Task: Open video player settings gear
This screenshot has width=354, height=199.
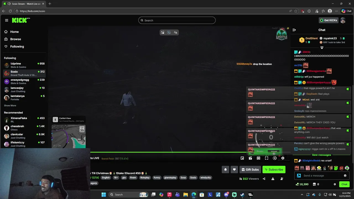Action: point(283,158)
